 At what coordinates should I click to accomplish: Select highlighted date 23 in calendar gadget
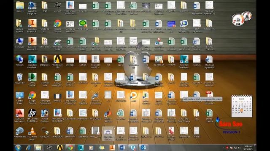(242, 111)
